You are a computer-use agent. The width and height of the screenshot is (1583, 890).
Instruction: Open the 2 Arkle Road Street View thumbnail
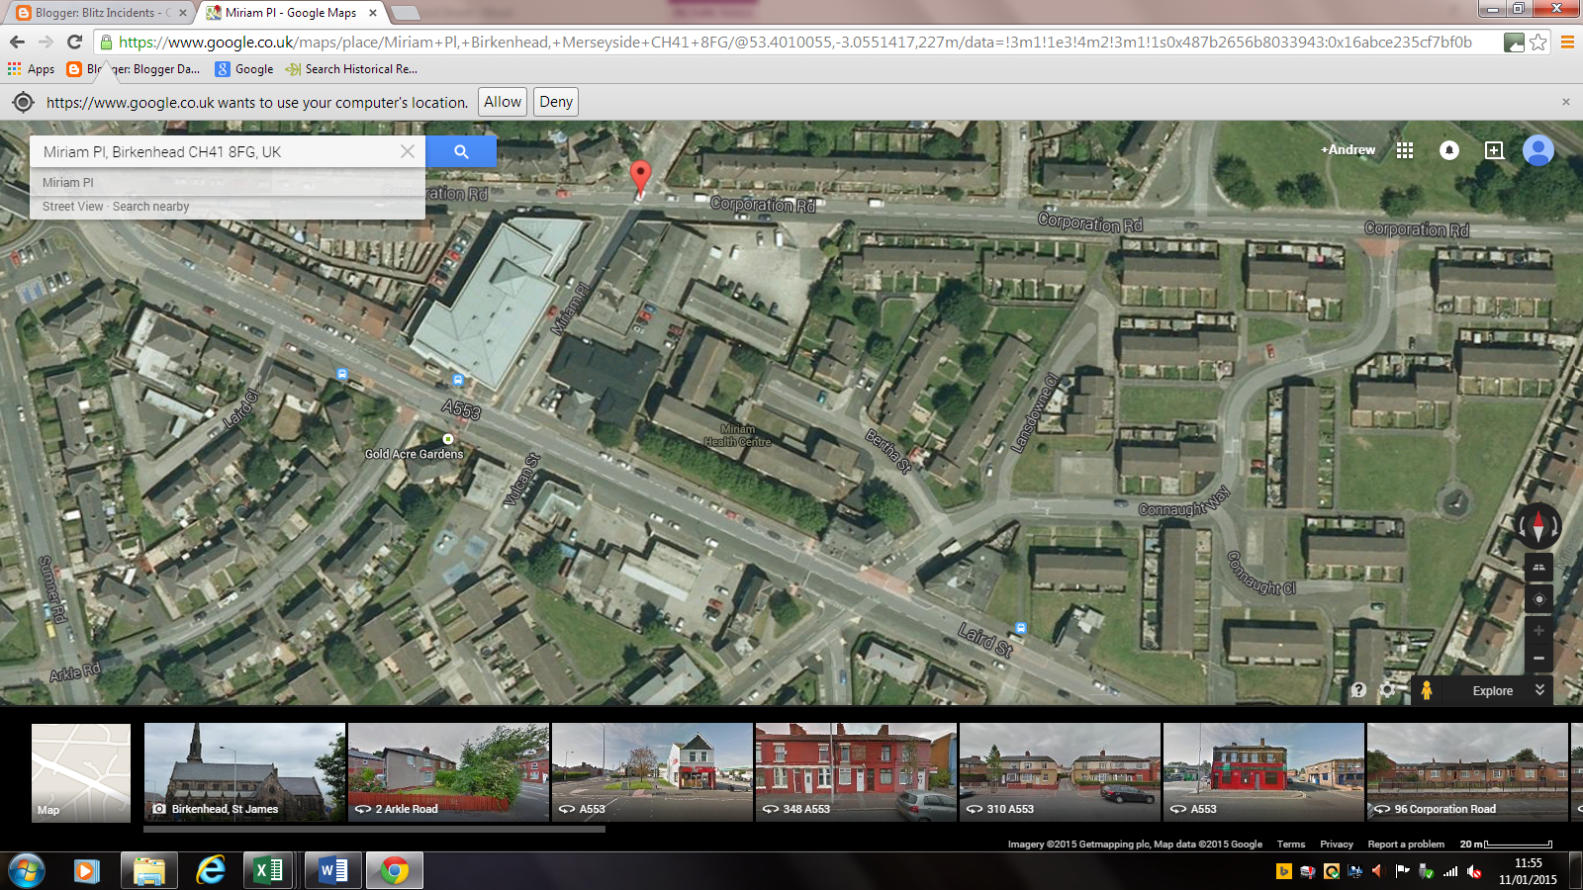click(x=448, y=772)
